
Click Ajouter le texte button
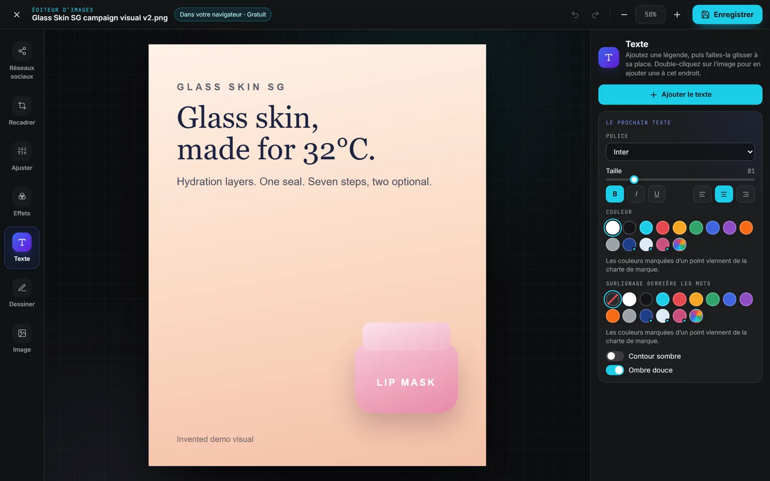tap(680, 94)
